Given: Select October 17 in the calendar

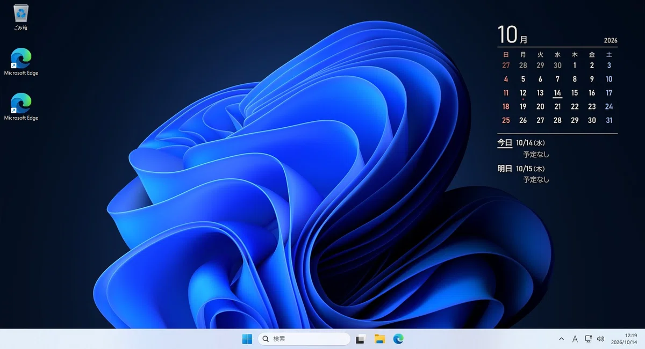Looking at the screenshot, I should (609, 93).
